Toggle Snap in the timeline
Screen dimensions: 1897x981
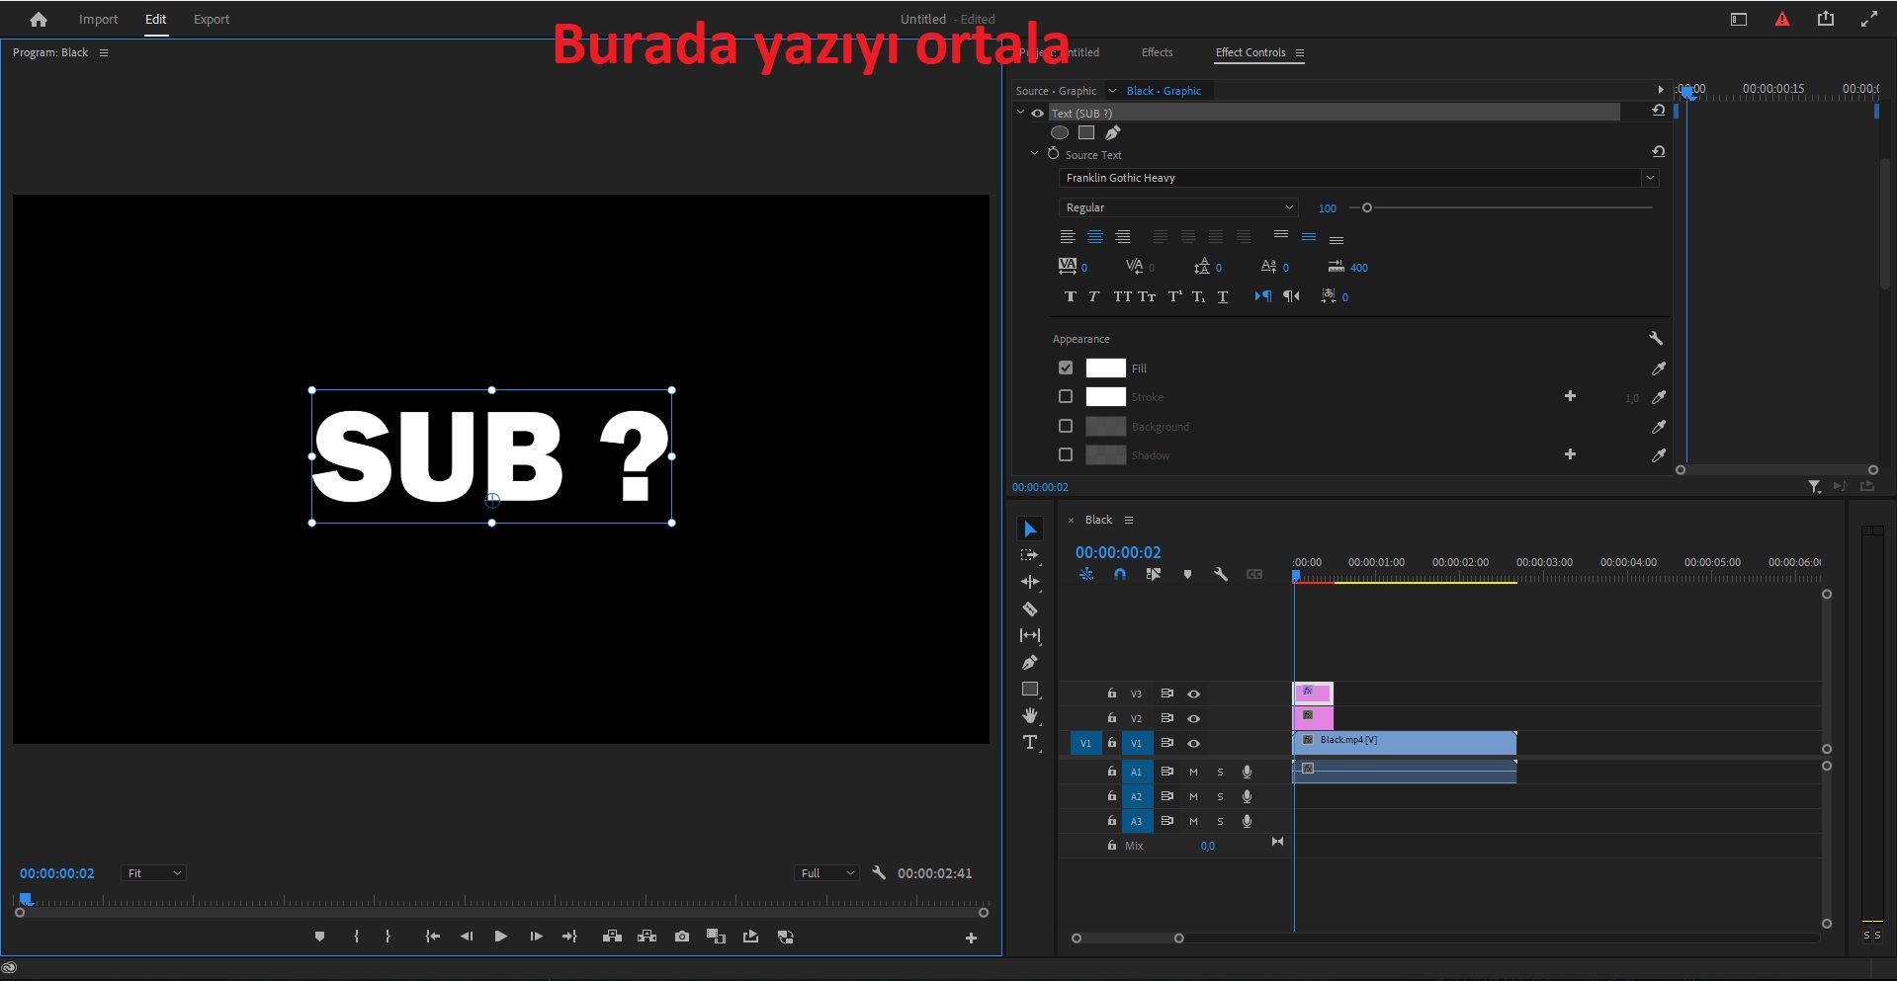pyautogui.click(x=1121, y=574)
